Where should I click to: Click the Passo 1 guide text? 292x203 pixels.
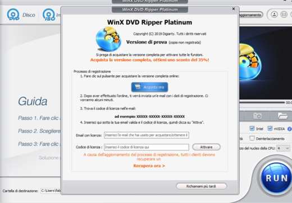click(x=39, y=118)
